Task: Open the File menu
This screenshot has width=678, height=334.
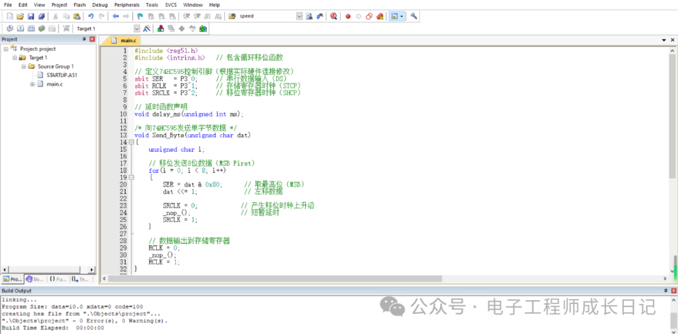Action: pos(8,5)
